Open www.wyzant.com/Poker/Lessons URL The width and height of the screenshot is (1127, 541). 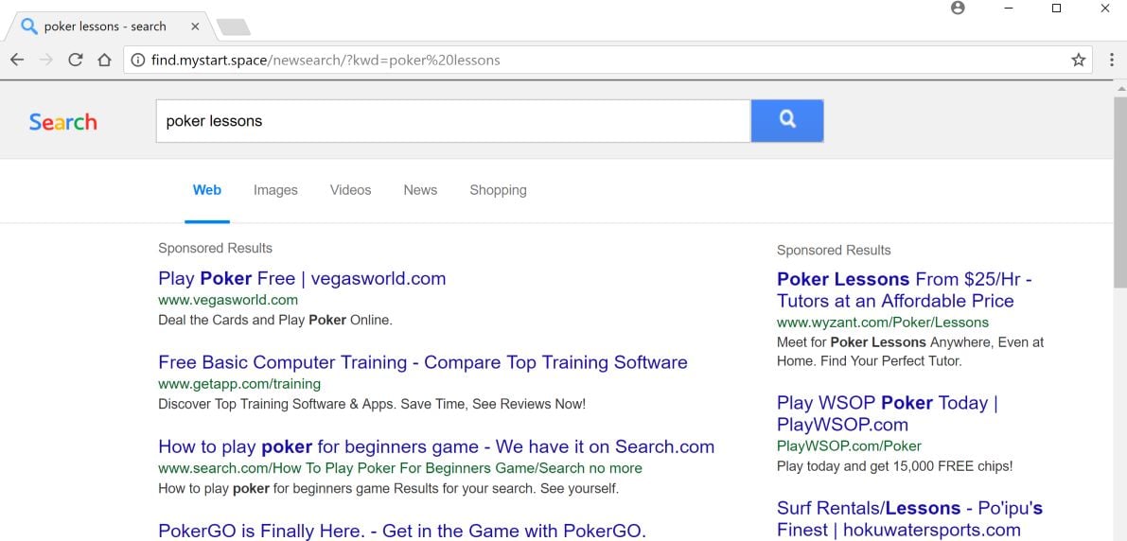point(883,323)
